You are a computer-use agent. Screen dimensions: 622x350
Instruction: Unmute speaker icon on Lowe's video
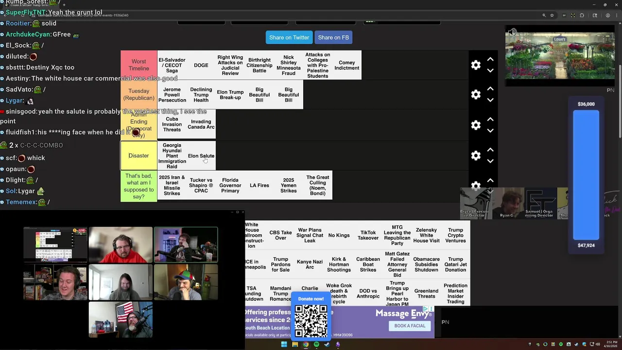click(x=512, y=33)
